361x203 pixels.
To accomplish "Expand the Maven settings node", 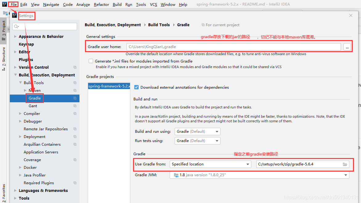I will tap(25, 91).
